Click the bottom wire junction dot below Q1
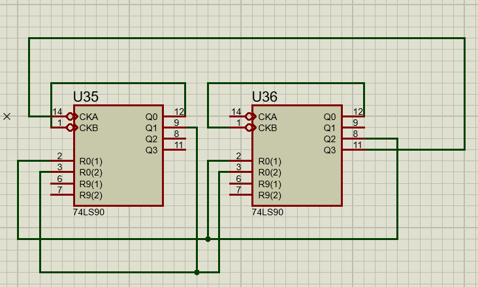The height and width of the screenshot is (287, 478). [197, 272]
